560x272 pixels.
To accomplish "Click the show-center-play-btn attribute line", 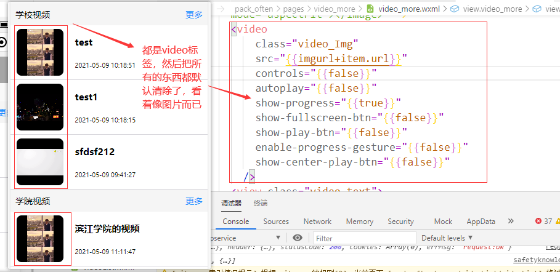I will (352, 162).
